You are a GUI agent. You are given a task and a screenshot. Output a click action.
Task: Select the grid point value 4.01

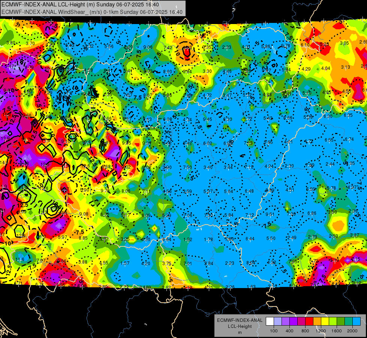(x=288, y=142)
